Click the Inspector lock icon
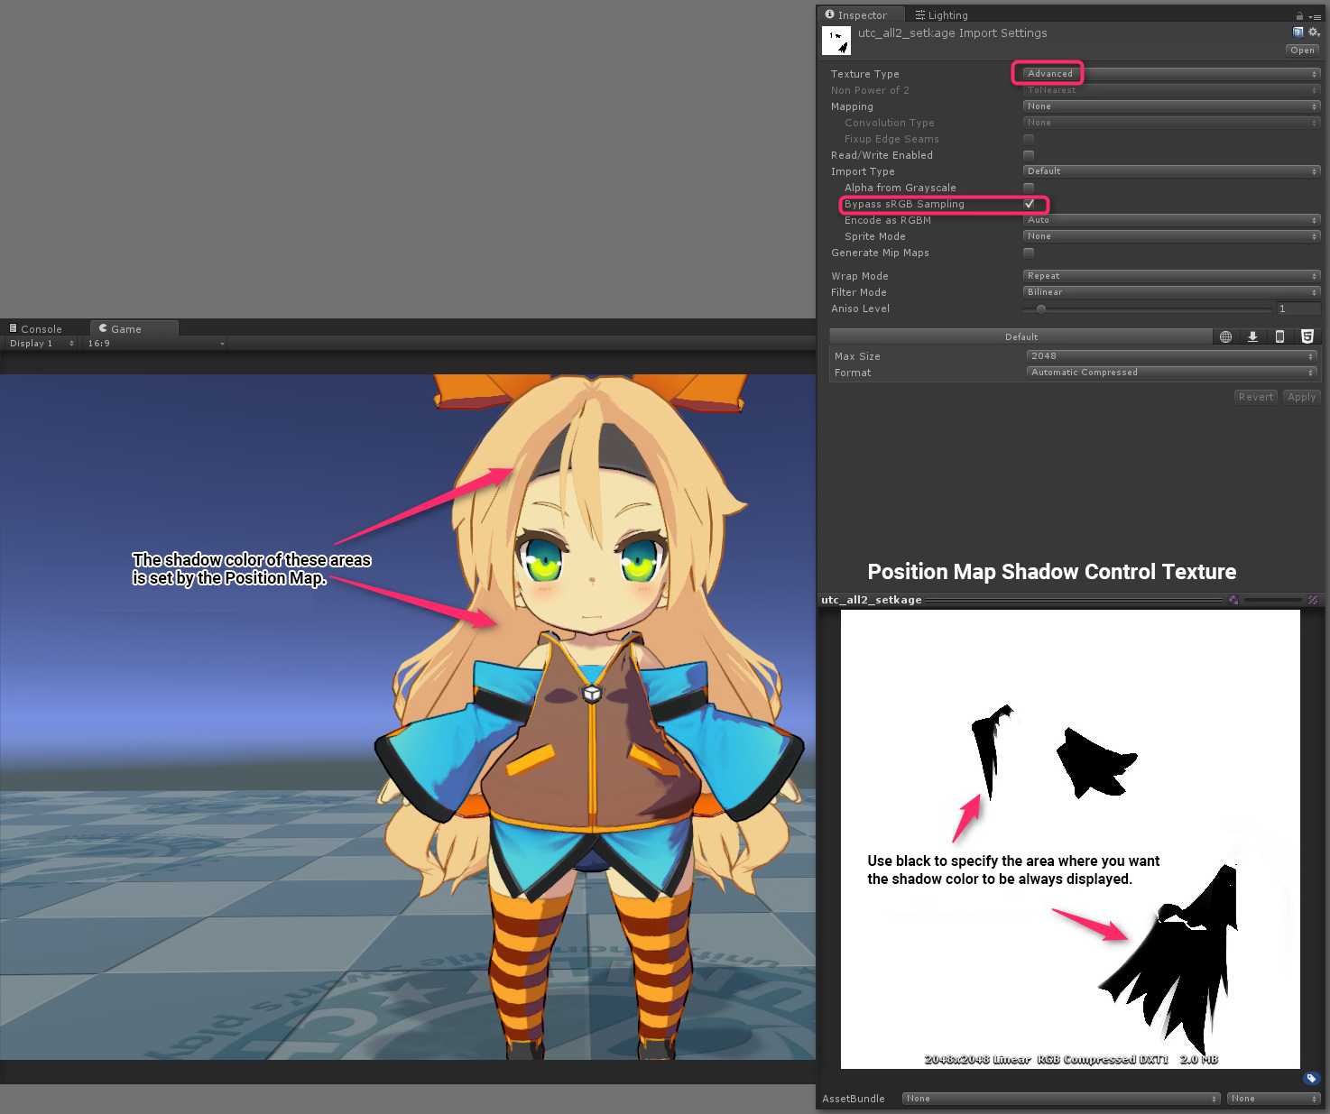 [1299, 15]
